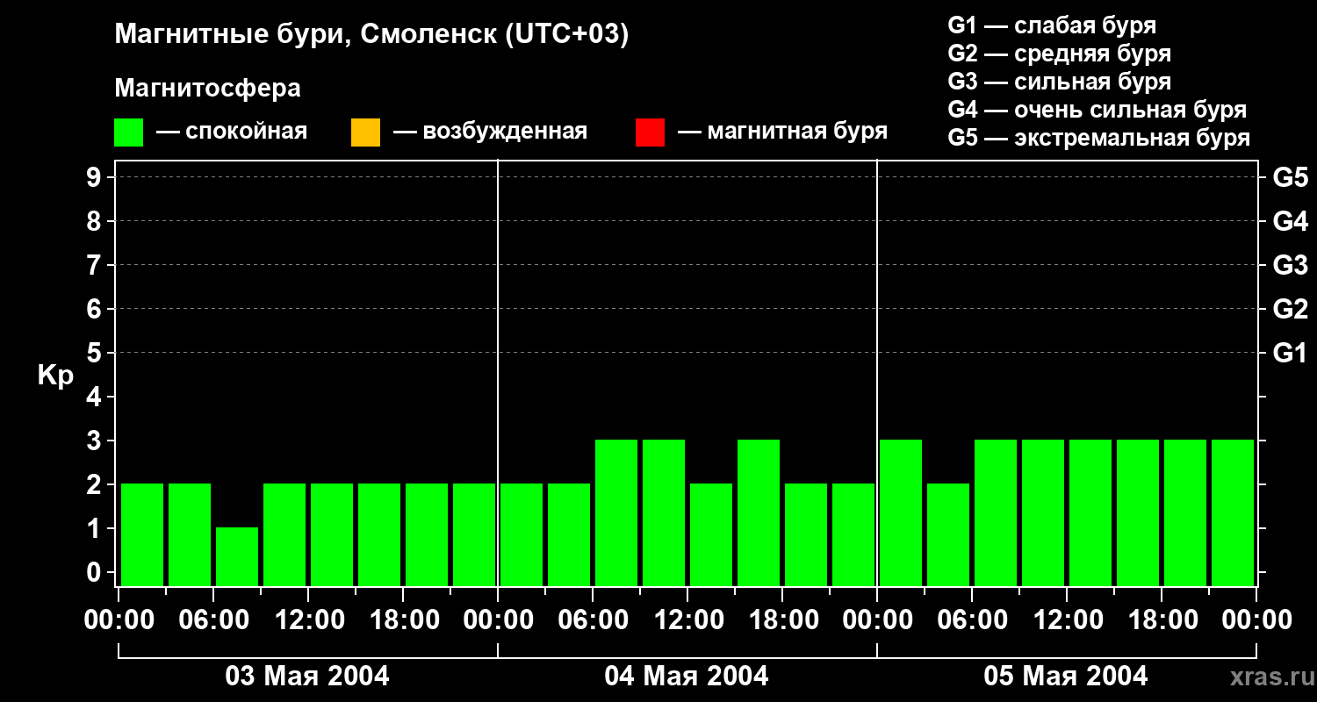Click the 'G5 — экстремальная буря' legend line
This screenshot has height=702, width=1317.
[x=1098, y=138]
